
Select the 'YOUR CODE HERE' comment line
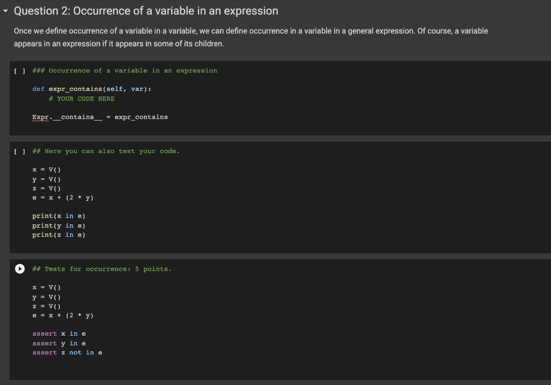[82, 98]
